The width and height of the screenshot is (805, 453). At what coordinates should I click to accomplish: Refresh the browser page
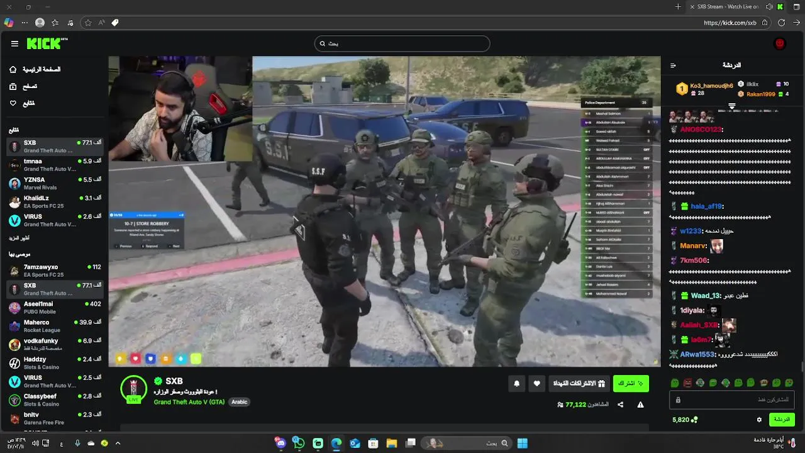pyautogui.click(x=781, y=23)
